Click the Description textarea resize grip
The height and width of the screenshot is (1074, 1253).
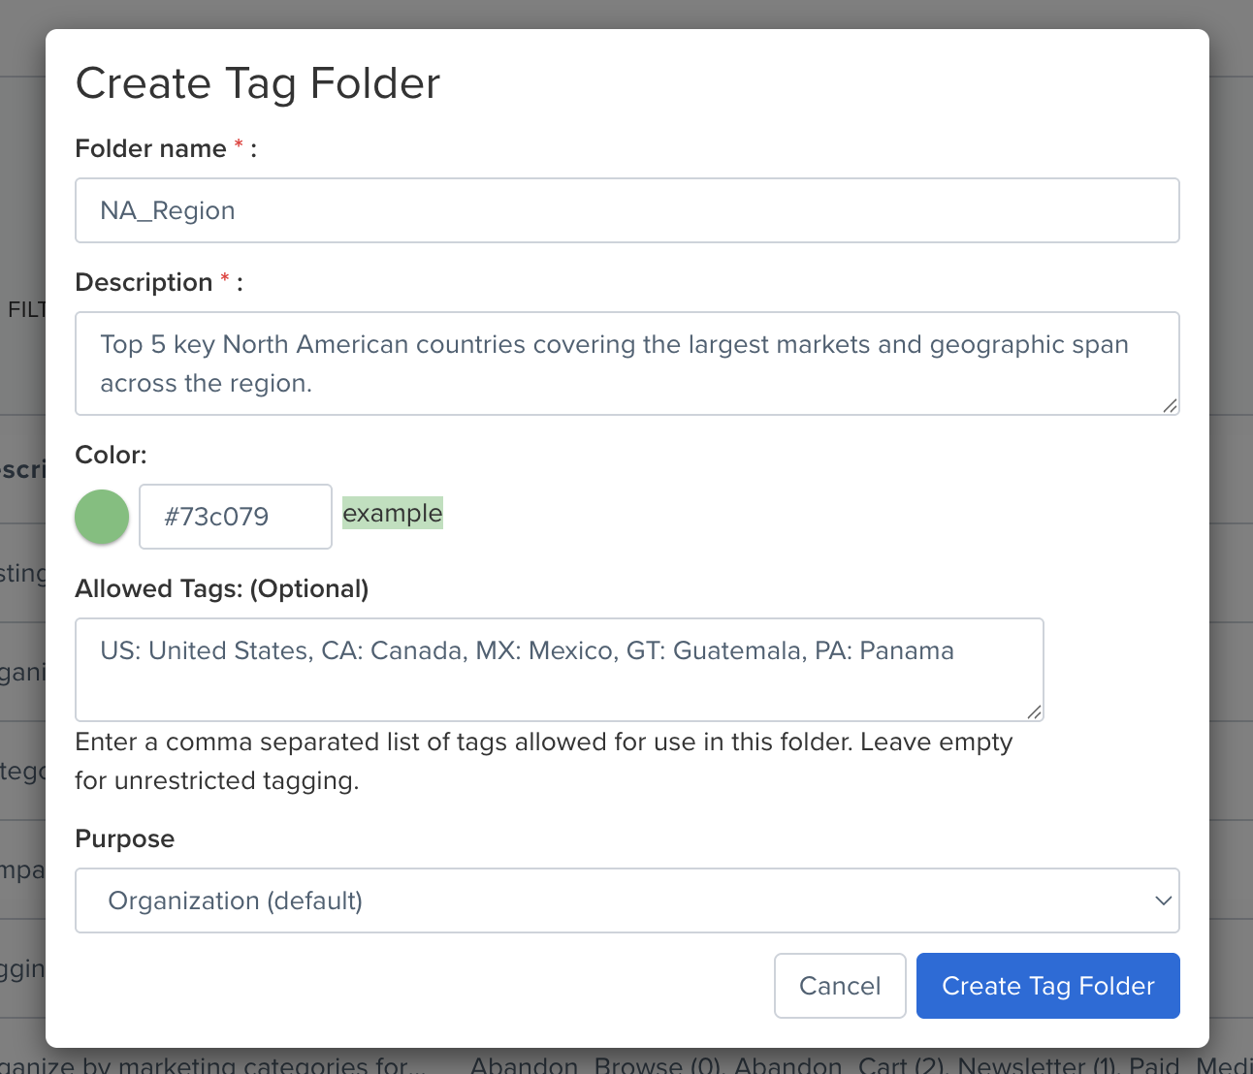point(1173,408)
